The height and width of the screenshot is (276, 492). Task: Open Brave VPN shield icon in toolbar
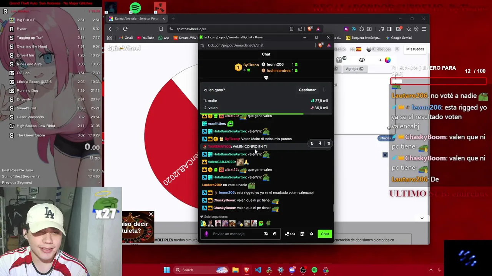click(416, 29)
